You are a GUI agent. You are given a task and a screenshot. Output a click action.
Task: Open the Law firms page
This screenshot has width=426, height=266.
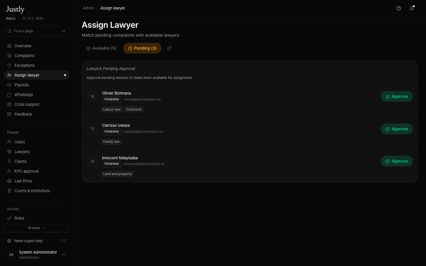tap(36, 181)
